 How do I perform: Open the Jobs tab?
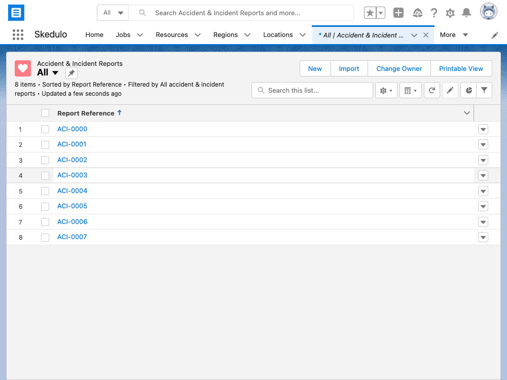[x=123, y=35]
